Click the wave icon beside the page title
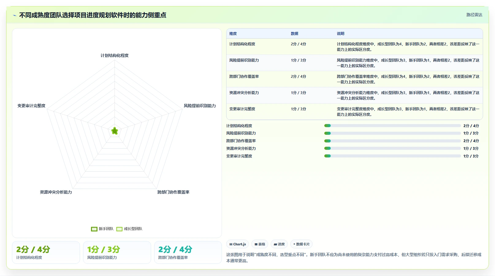The image size is (495, 276). tap(14, 15)
